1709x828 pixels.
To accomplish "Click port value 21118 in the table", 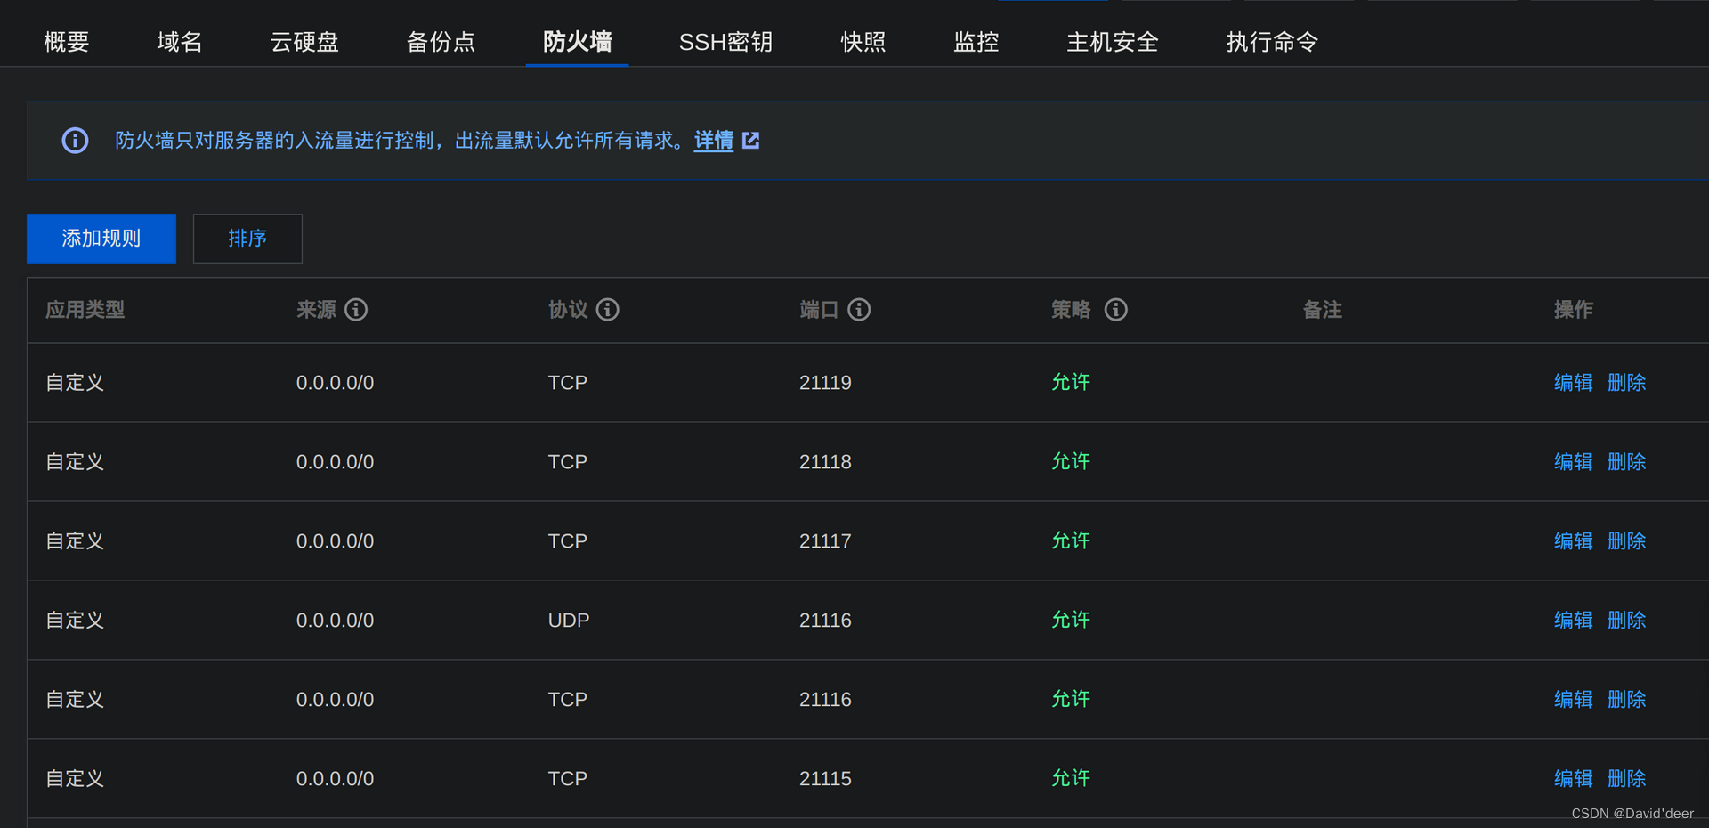I will pos(825,462).
